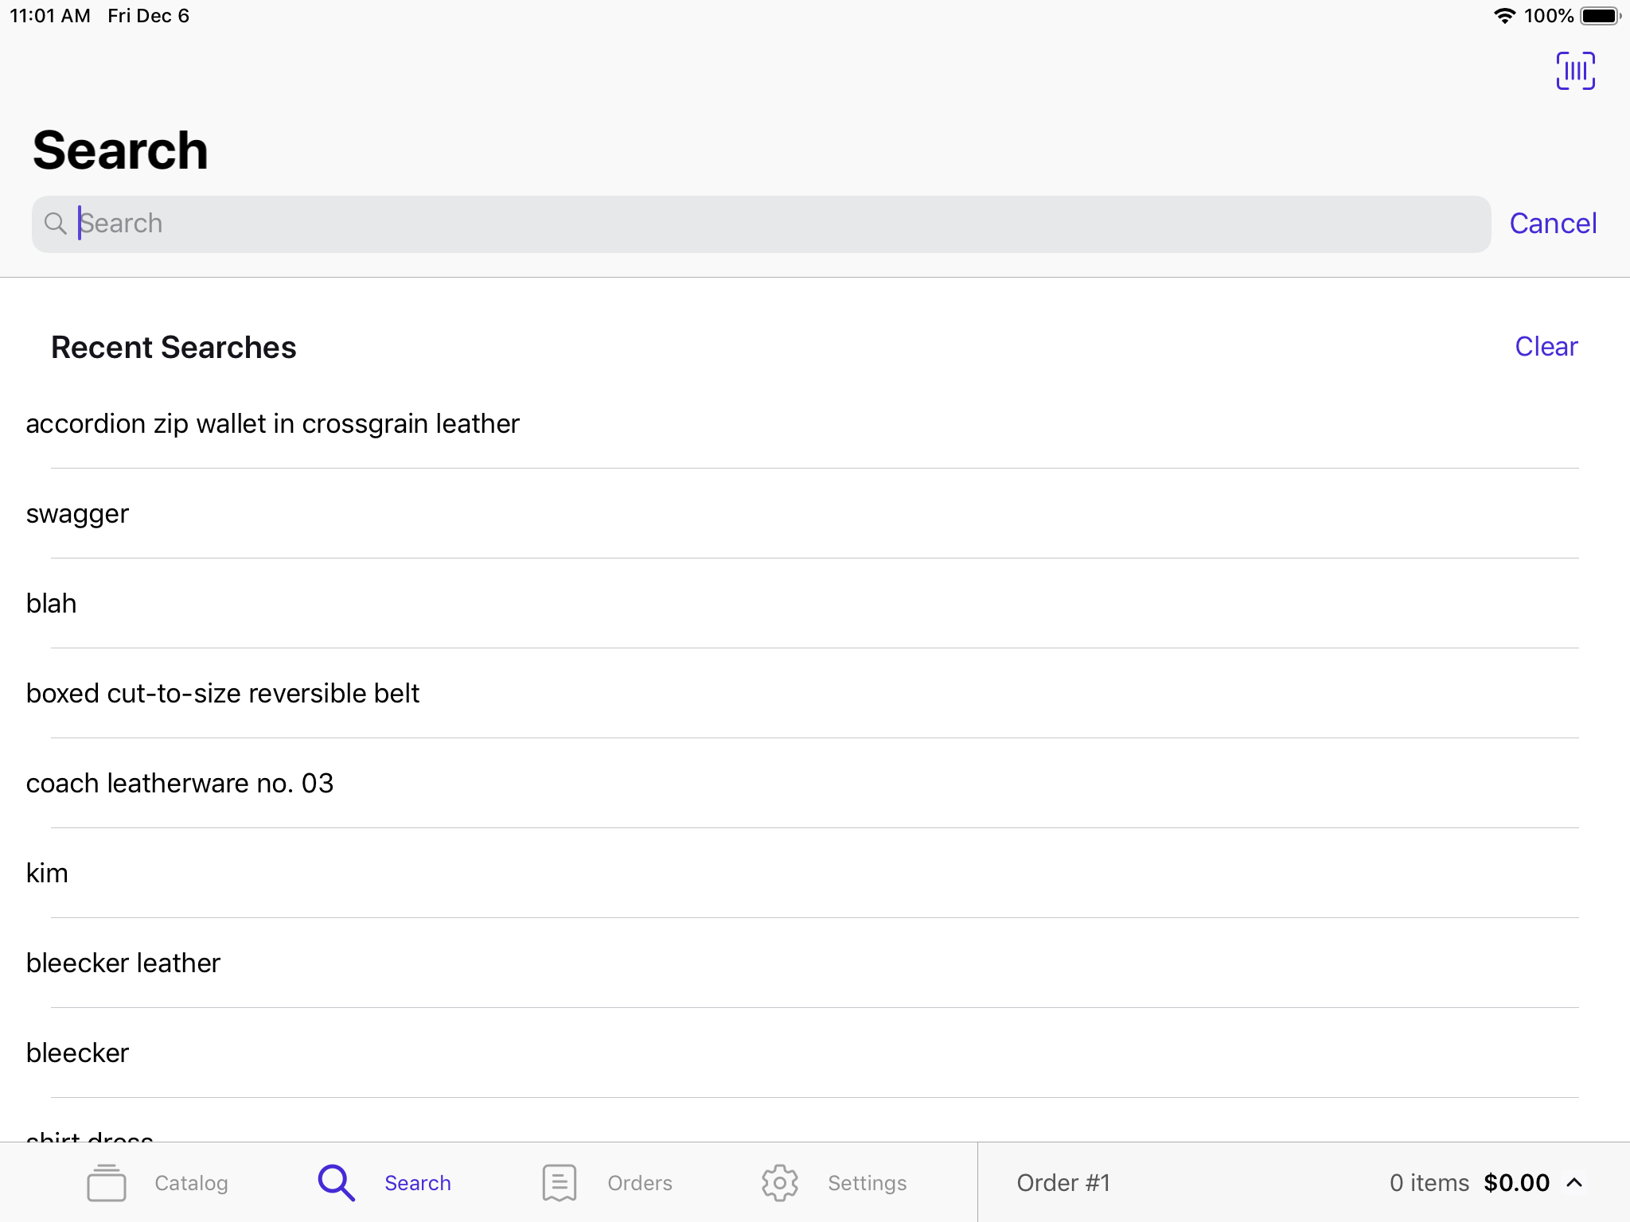Tap the Orders receipt icon
Screen dimensions: 1630x1222
coord(560,1183)
